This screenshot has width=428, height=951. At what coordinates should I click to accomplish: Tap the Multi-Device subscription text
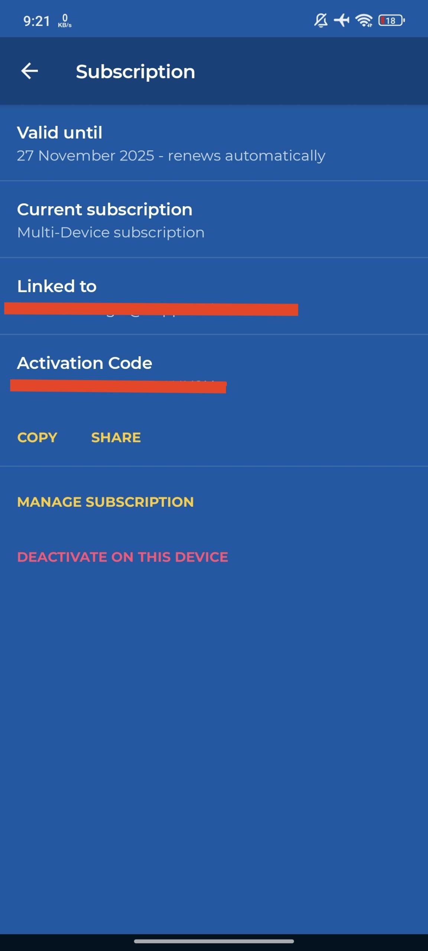111,233
